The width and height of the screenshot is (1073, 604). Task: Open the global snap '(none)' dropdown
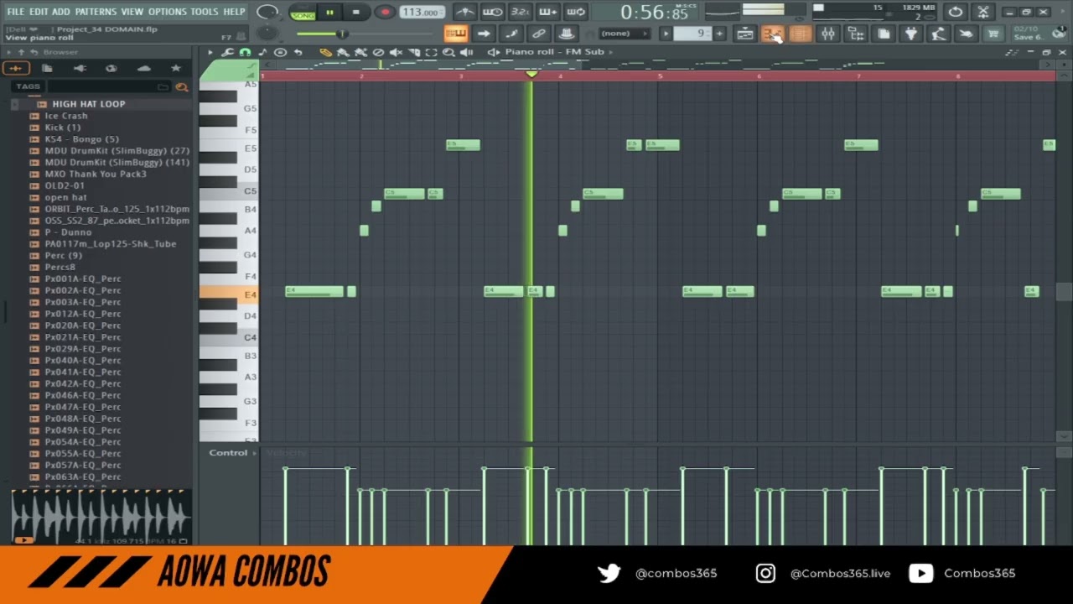pos(625,34)
